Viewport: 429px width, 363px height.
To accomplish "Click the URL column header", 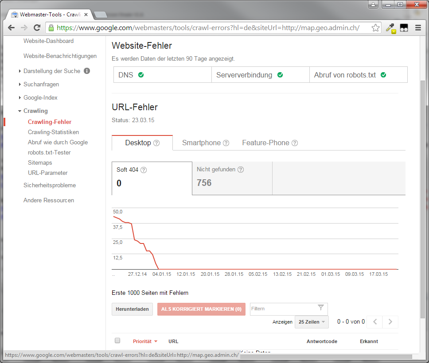I will point(173,341).
